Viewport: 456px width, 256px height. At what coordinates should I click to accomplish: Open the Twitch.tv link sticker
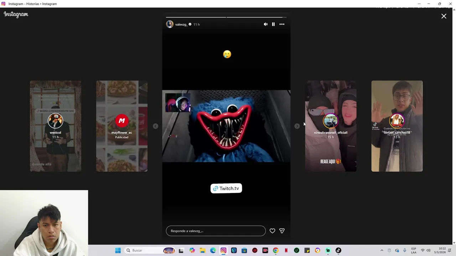pyautogui.click(x=226, y=188)
